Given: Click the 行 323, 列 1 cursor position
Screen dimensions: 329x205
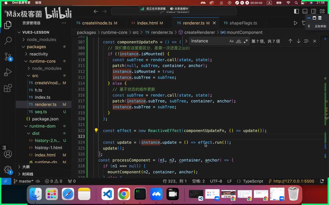Looking at the screenshot, I should tap(174, 181).
